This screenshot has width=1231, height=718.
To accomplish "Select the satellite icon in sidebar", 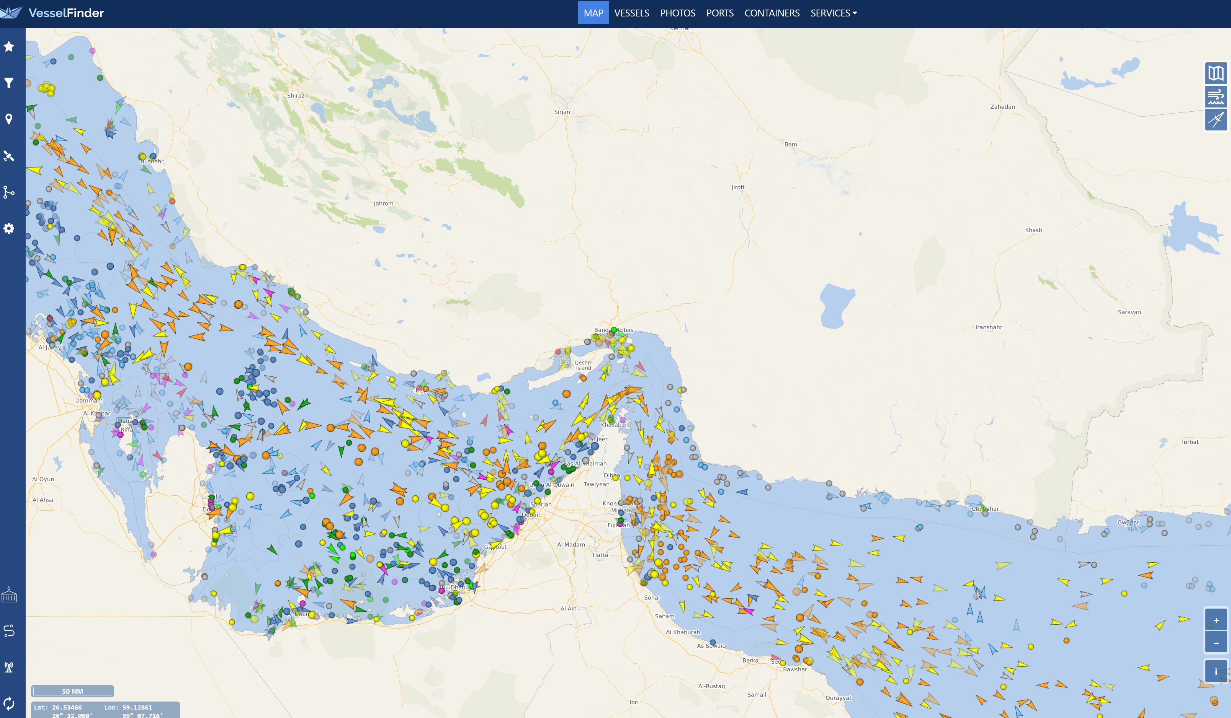I will tap(9, 156).
